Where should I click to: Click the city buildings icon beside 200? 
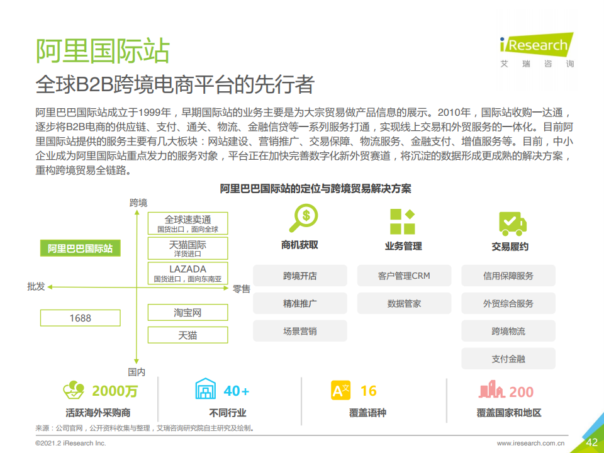[491, 389]
